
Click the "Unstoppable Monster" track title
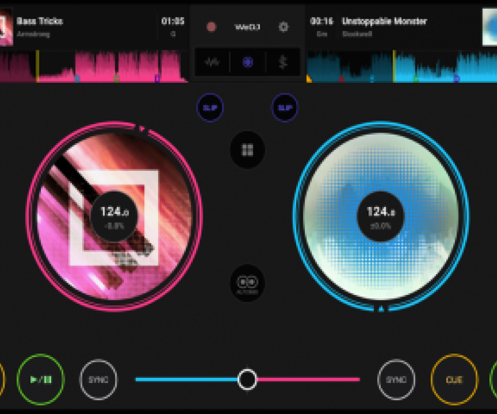(385, 21)
